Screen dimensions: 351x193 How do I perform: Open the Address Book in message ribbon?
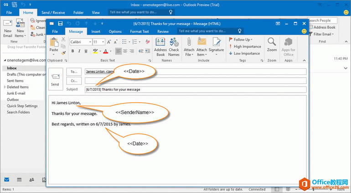coord(160,47)
